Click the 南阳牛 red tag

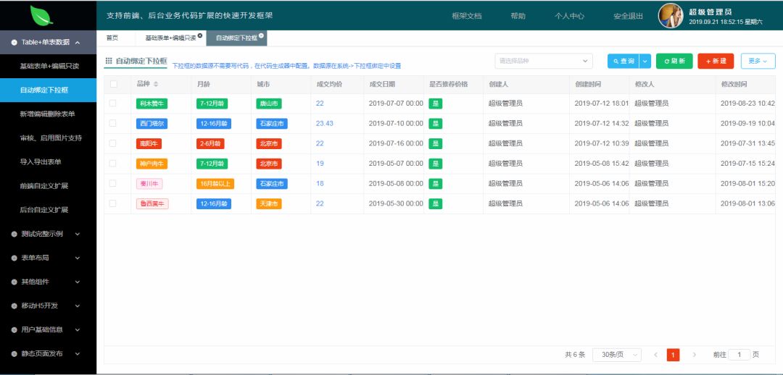(x=149, y=143)
